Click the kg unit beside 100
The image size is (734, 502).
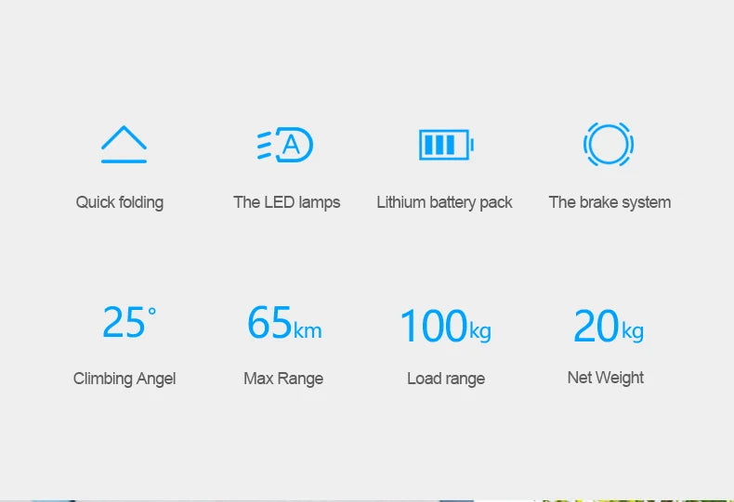point(479,331)
